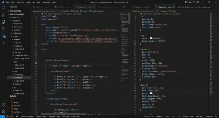Click the notifications bell in status bar

[216, 116]
